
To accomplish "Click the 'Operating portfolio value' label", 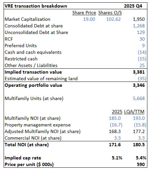I will (x=34, y=85).
